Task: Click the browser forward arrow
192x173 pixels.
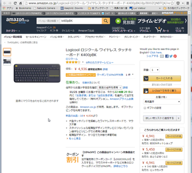Action: [x=10, y=3]
